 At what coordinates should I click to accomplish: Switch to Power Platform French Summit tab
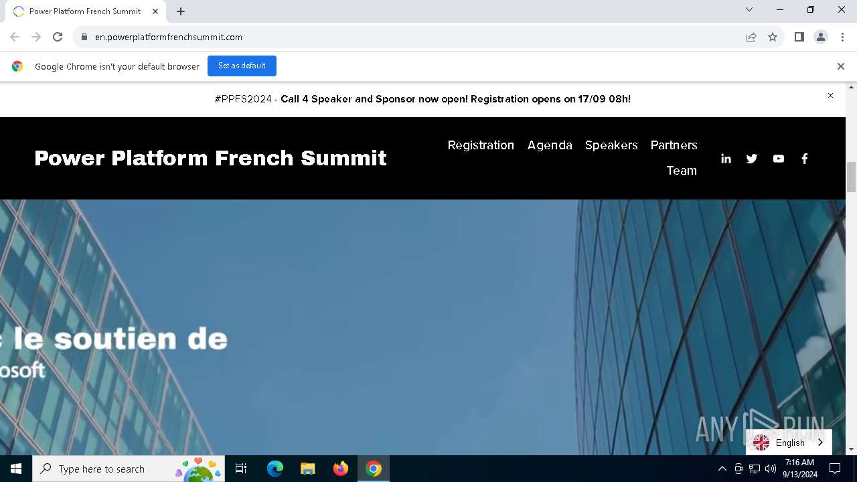coord(85,11)
